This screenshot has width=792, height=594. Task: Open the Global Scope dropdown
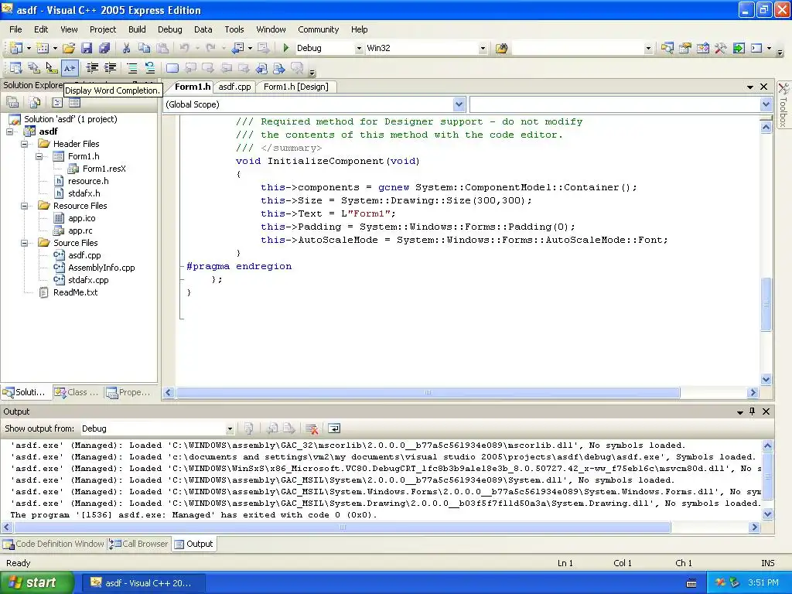(x=459, y=104)
